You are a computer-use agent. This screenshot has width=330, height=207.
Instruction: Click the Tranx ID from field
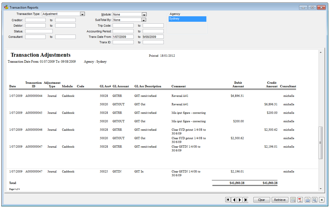tap(123, 42)
